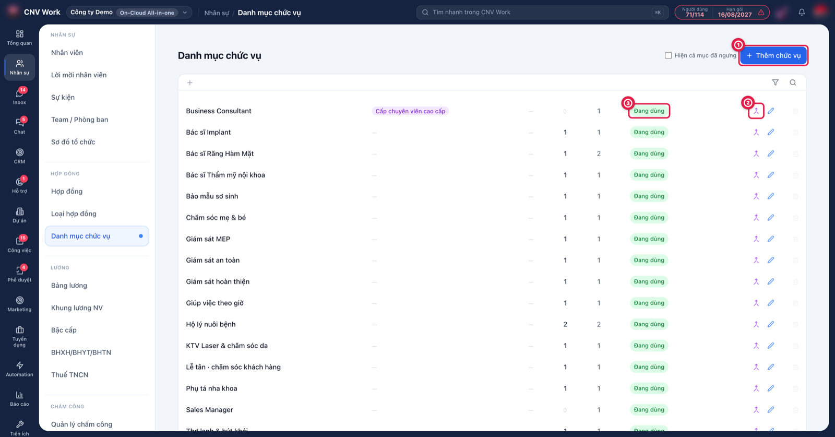Open BHXH/BHYT/BHTN menu item
The height and width of the screenshot is (437, 835).
81,352
